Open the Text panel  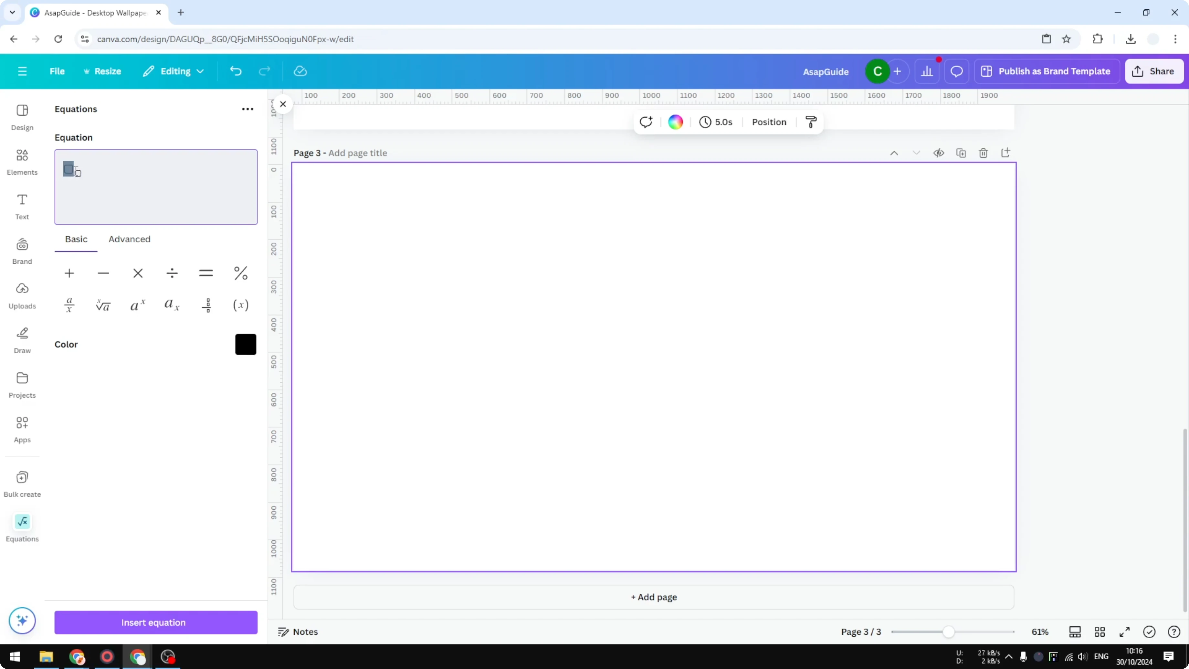point(22,207)
